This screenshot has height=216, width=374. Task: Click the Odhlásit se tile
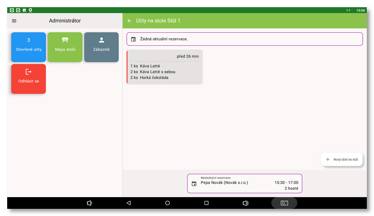(28, 79)
